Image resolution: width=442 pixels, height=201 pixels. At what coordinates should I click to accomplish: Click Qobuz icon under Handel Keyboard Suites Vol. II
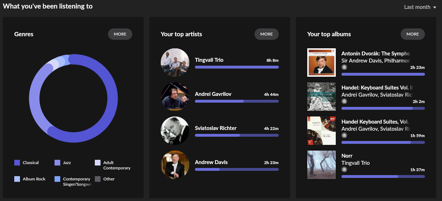tap(344, 101)
